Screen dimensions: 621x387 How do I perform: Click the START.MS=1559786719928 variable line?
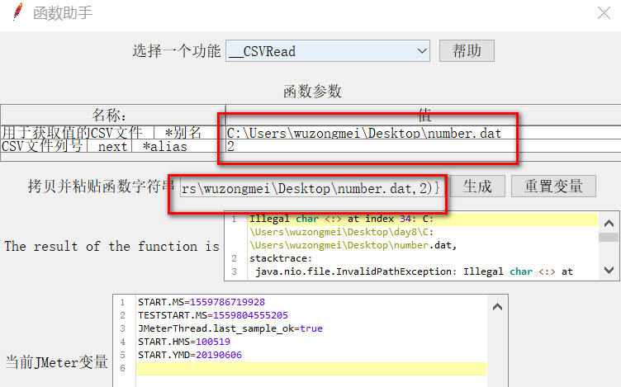coord(201,302)
